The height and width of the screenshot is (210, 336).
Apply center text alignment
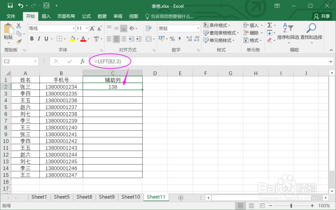point(116,39)
